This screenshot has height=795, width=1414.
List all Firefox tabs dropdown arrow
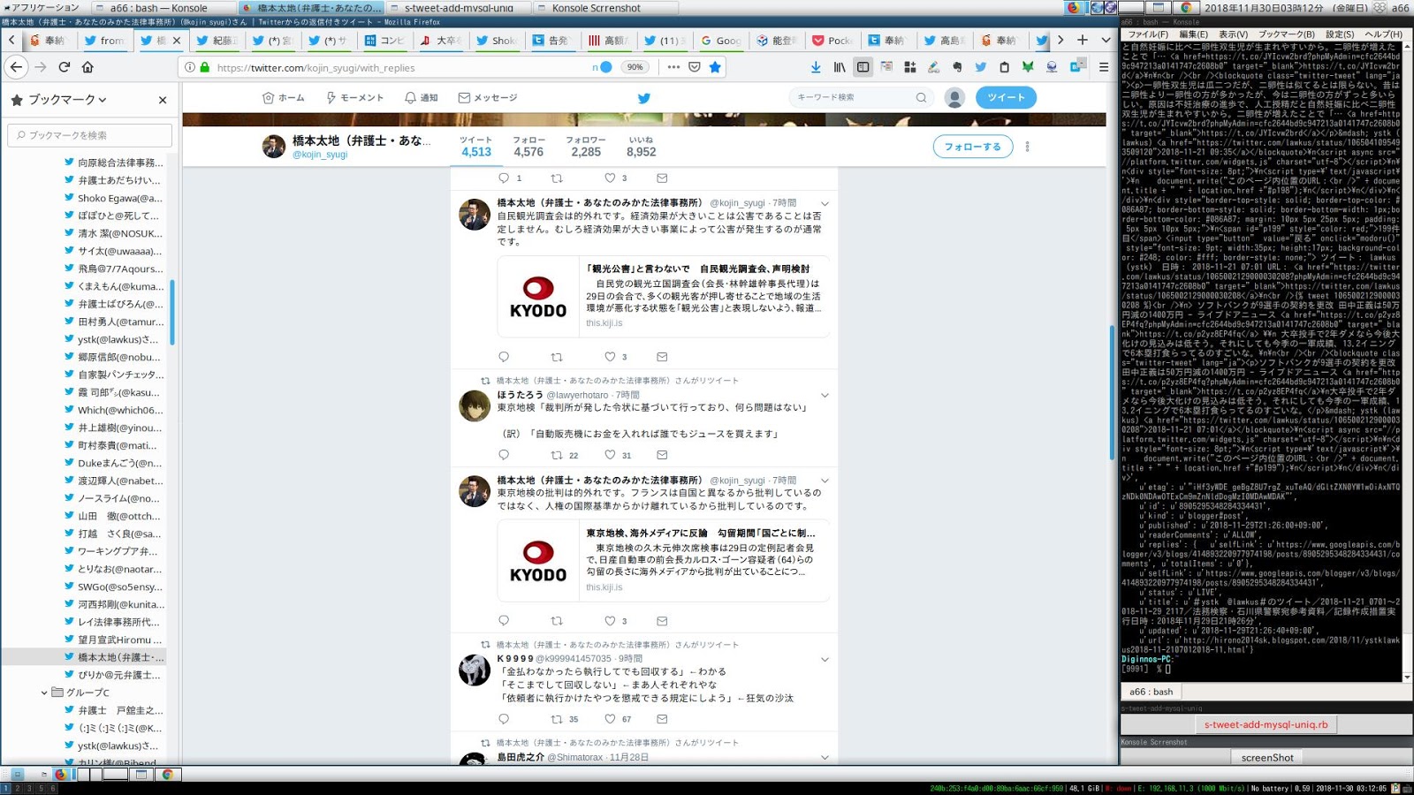(x=1106, y=40)
